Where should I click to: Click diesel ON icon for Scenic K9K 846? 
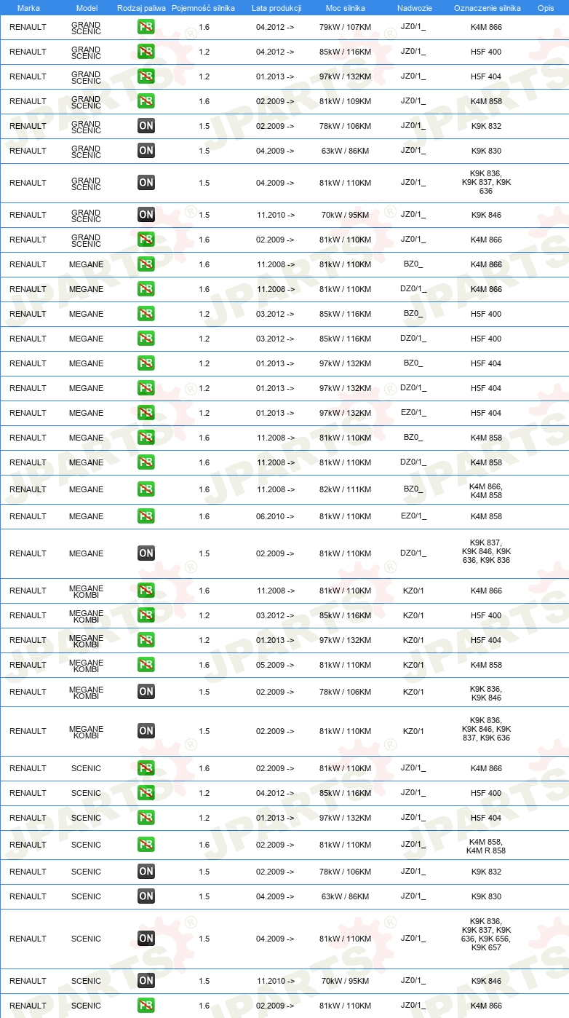click(146, 981)
